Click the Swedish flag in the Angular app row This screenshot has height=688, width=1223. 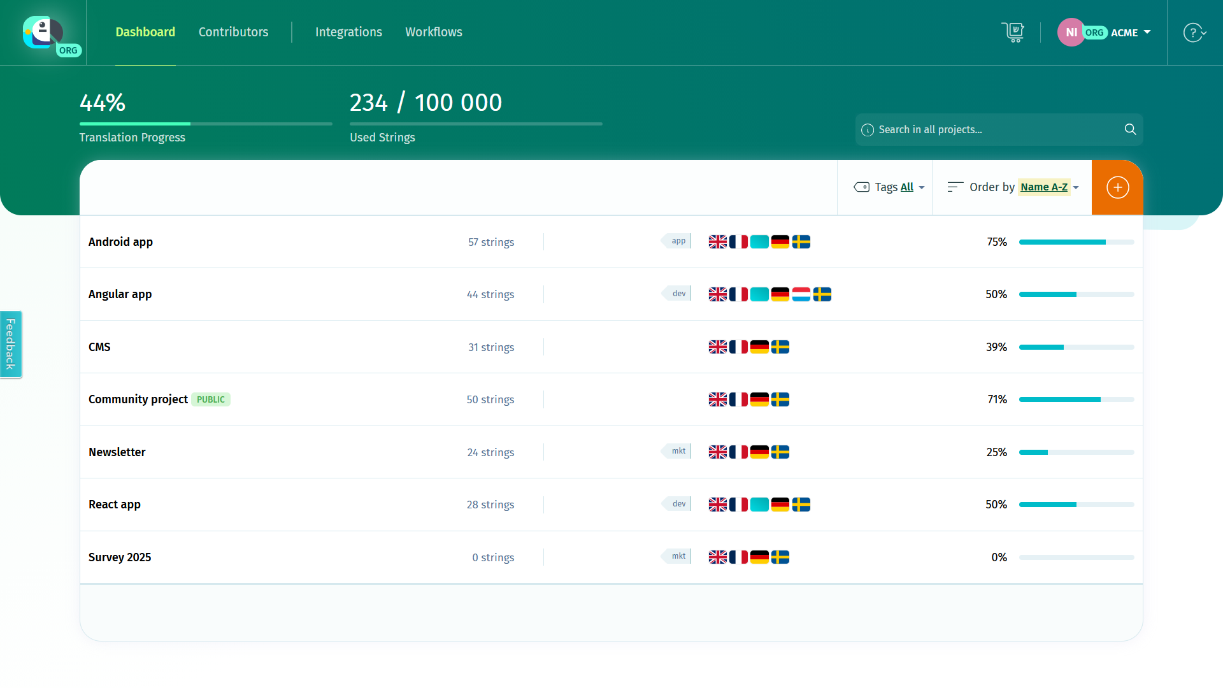click(822, 294)
